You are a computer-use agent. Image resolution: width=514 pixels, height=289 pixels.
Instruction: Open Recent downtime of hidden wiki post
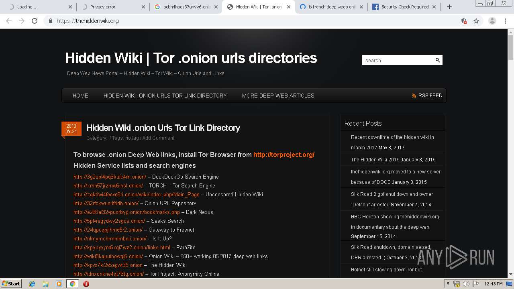[392, 142]
